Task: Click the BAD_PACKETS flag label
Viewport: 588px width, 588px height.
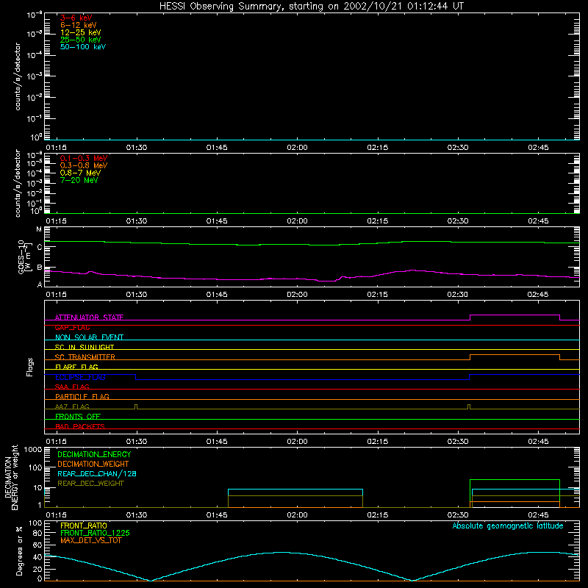Action: pyautogui.click(x=80, y=426)
